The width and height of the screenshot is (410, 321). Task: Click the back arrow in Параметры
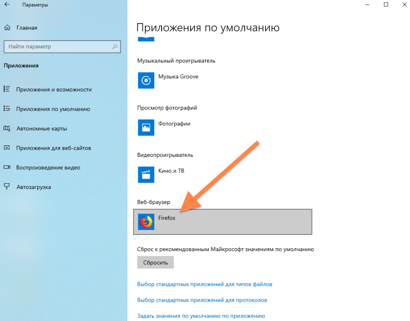(7, 5)
